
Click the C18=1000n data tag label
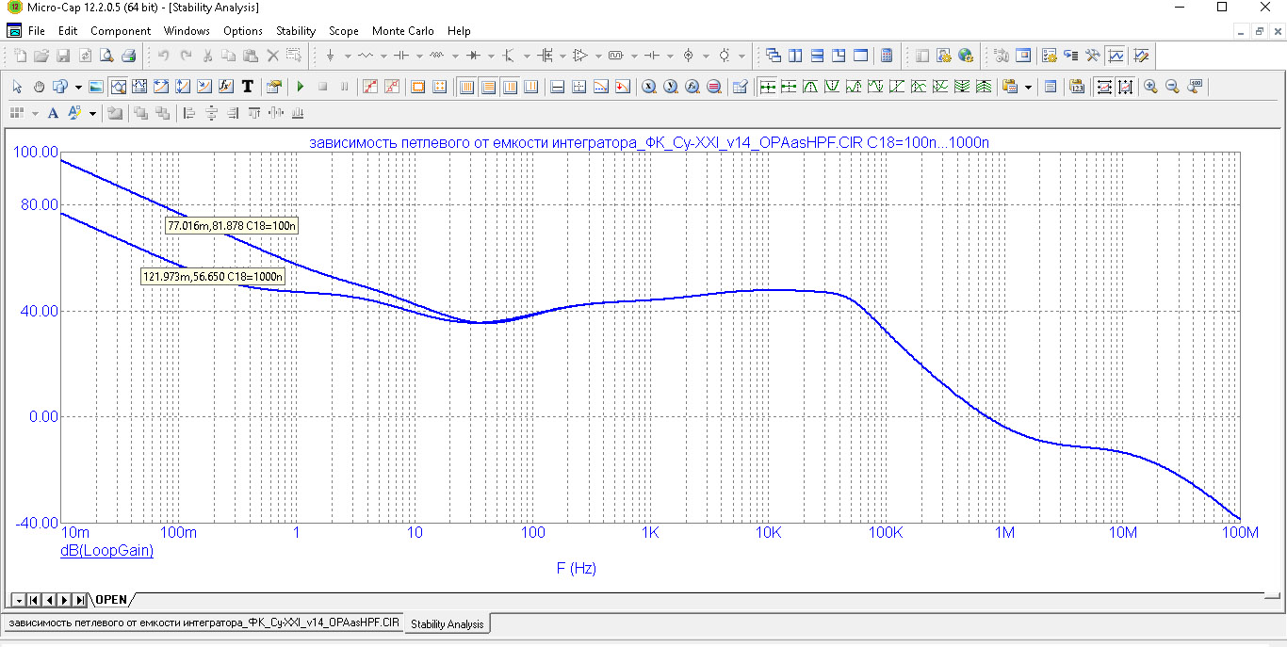(213, 277)
